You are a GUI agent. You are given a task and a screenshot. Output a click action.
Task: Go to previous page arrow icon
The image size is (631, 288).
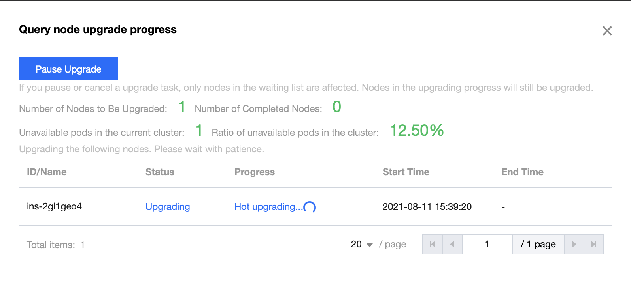coord(452,244)
